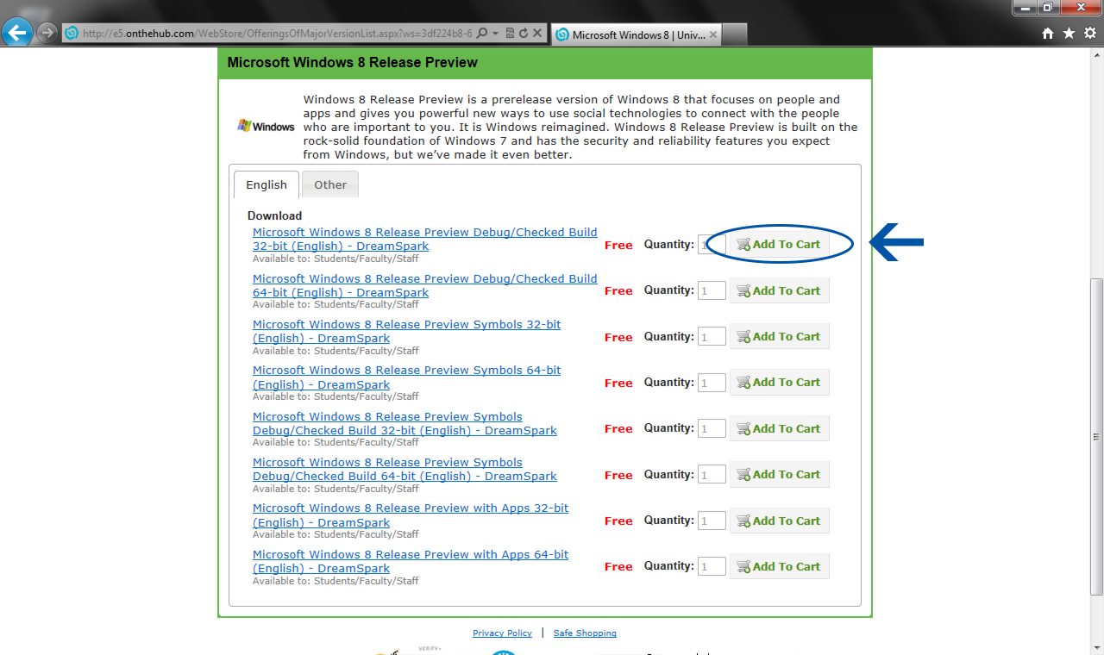
Task: Switch to the English tab
Action: coord(267,184)
